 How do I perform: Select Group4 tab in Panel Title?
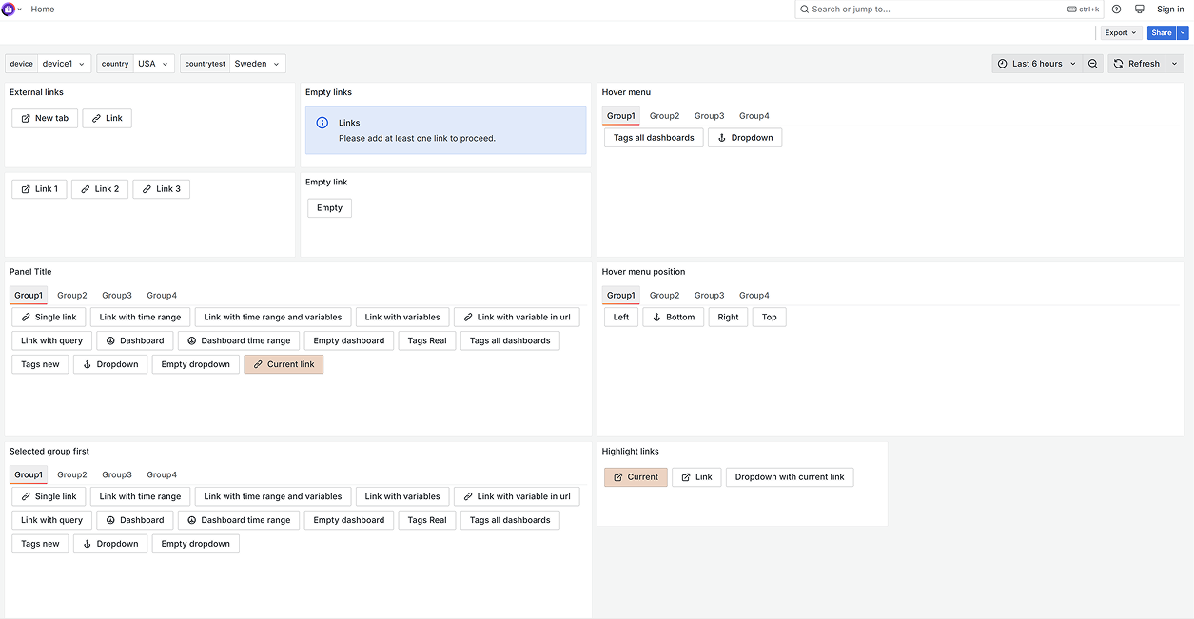[x=161, y=296]
